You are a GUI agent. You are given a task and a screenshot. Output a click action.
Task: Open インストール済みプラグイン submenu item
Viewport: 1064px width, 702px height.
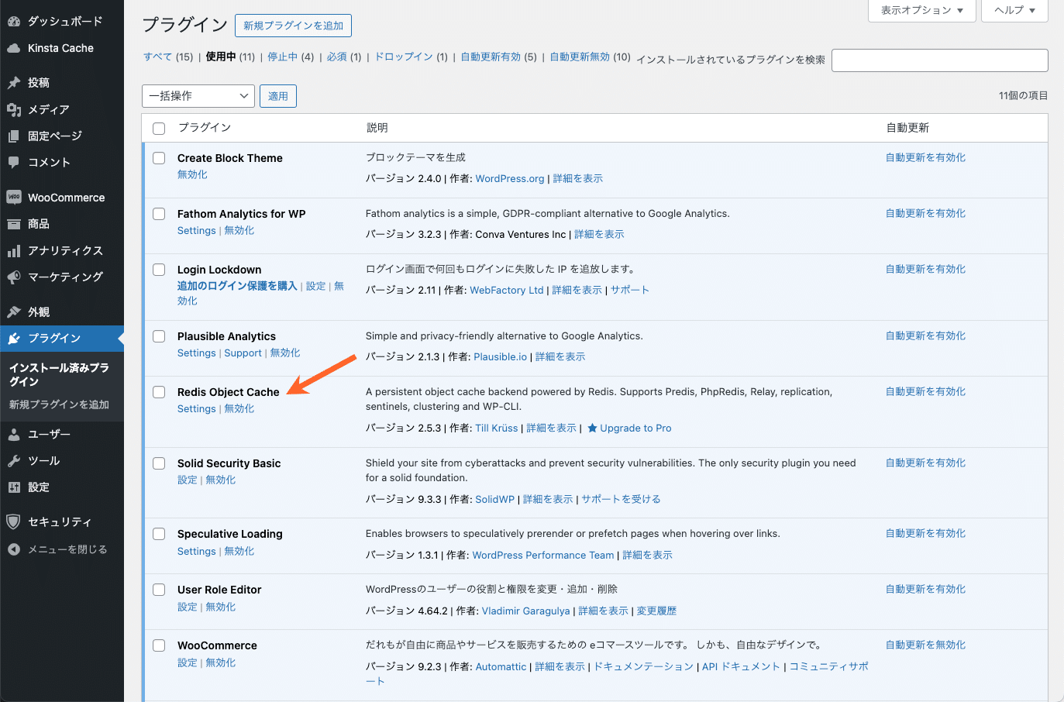click(x=59, y=374)
